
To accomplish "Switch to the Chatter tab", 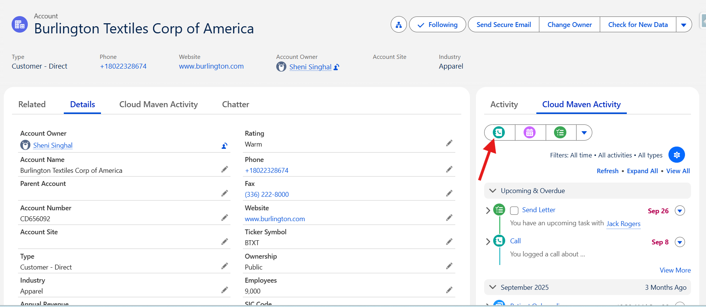I will click(236, 105).
